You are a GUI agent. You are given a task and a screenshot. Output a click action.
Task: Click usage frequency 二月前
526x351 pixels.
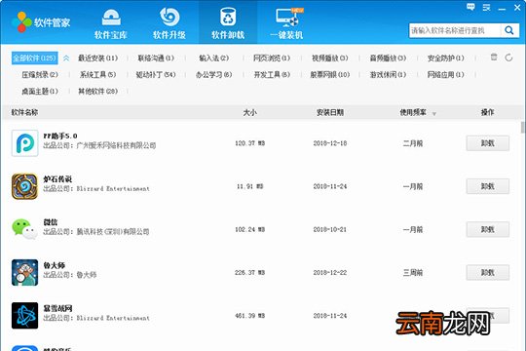coord(413,143)
